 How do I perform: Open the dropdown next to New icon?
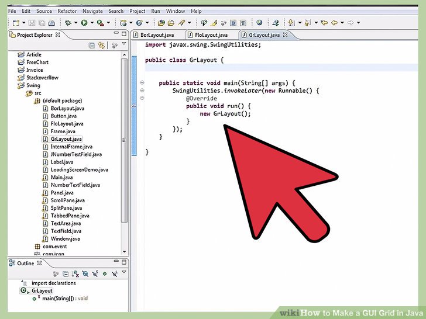[x=23, y=23]
